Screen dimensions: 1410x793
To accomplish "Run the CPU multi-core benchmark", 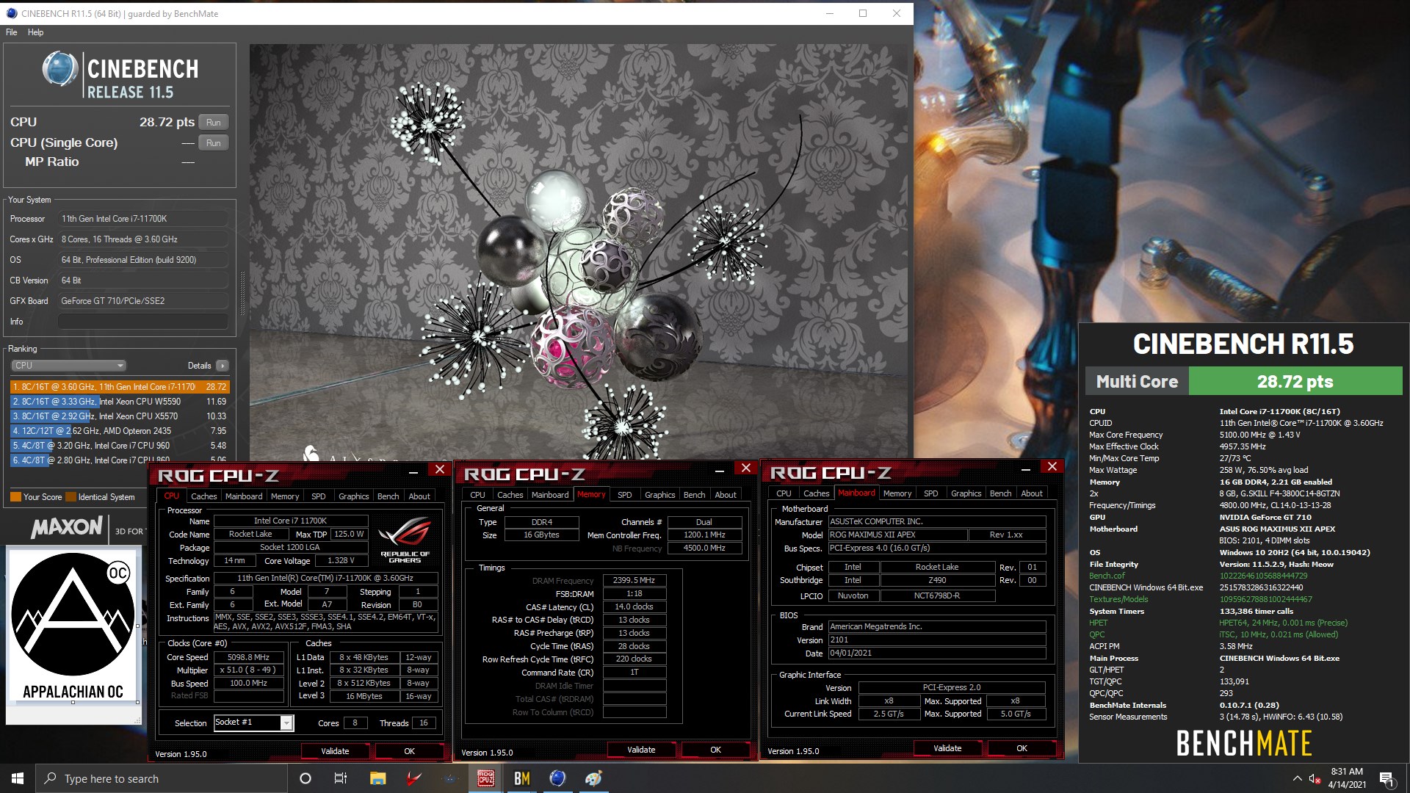I will tap(214, 123).
